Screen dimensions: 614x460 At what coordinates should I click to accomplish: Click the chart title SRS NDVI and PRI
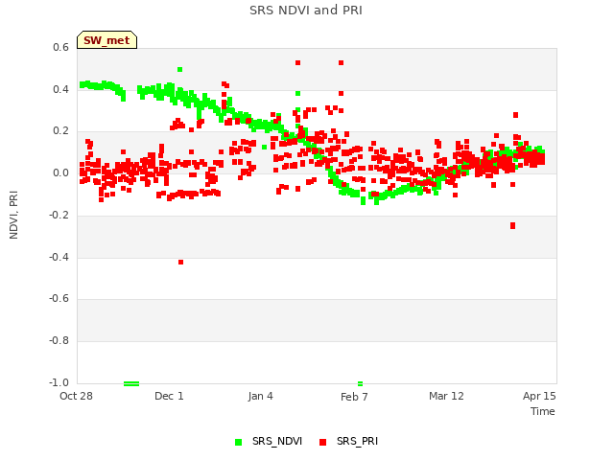click(x=306, y=11)
